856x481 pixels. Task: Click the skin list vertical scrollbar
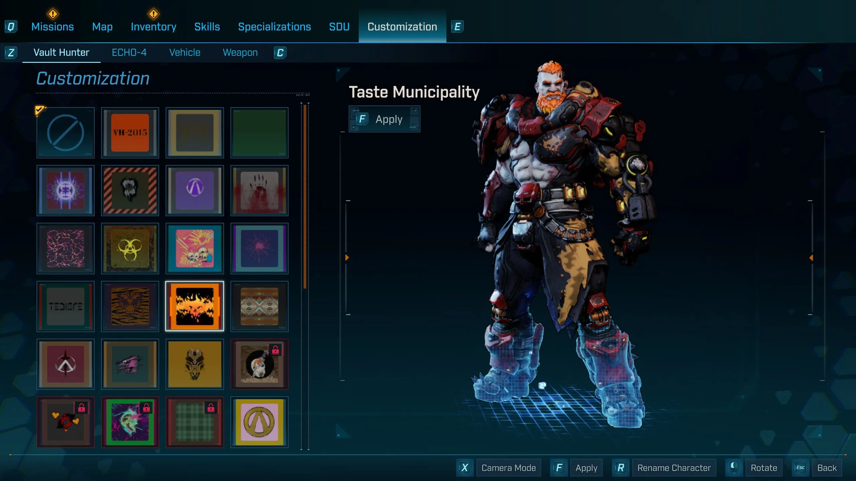point(305,196)
